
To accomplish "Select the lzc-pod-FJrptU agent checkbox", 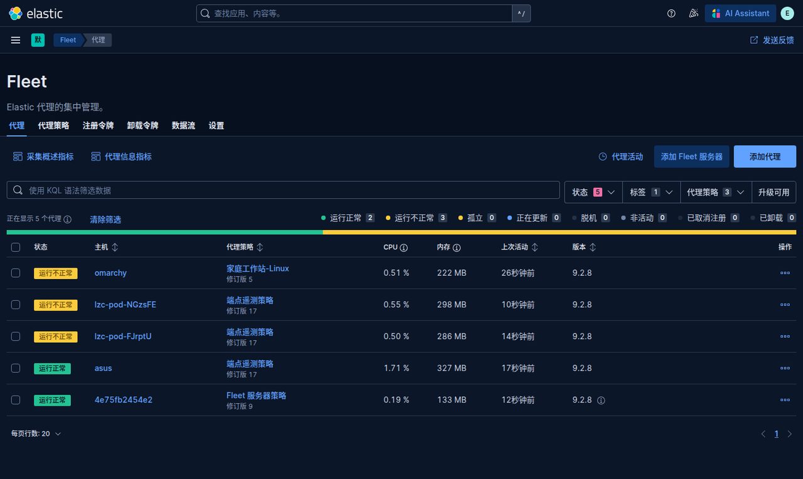I will (x=16, y=337).
